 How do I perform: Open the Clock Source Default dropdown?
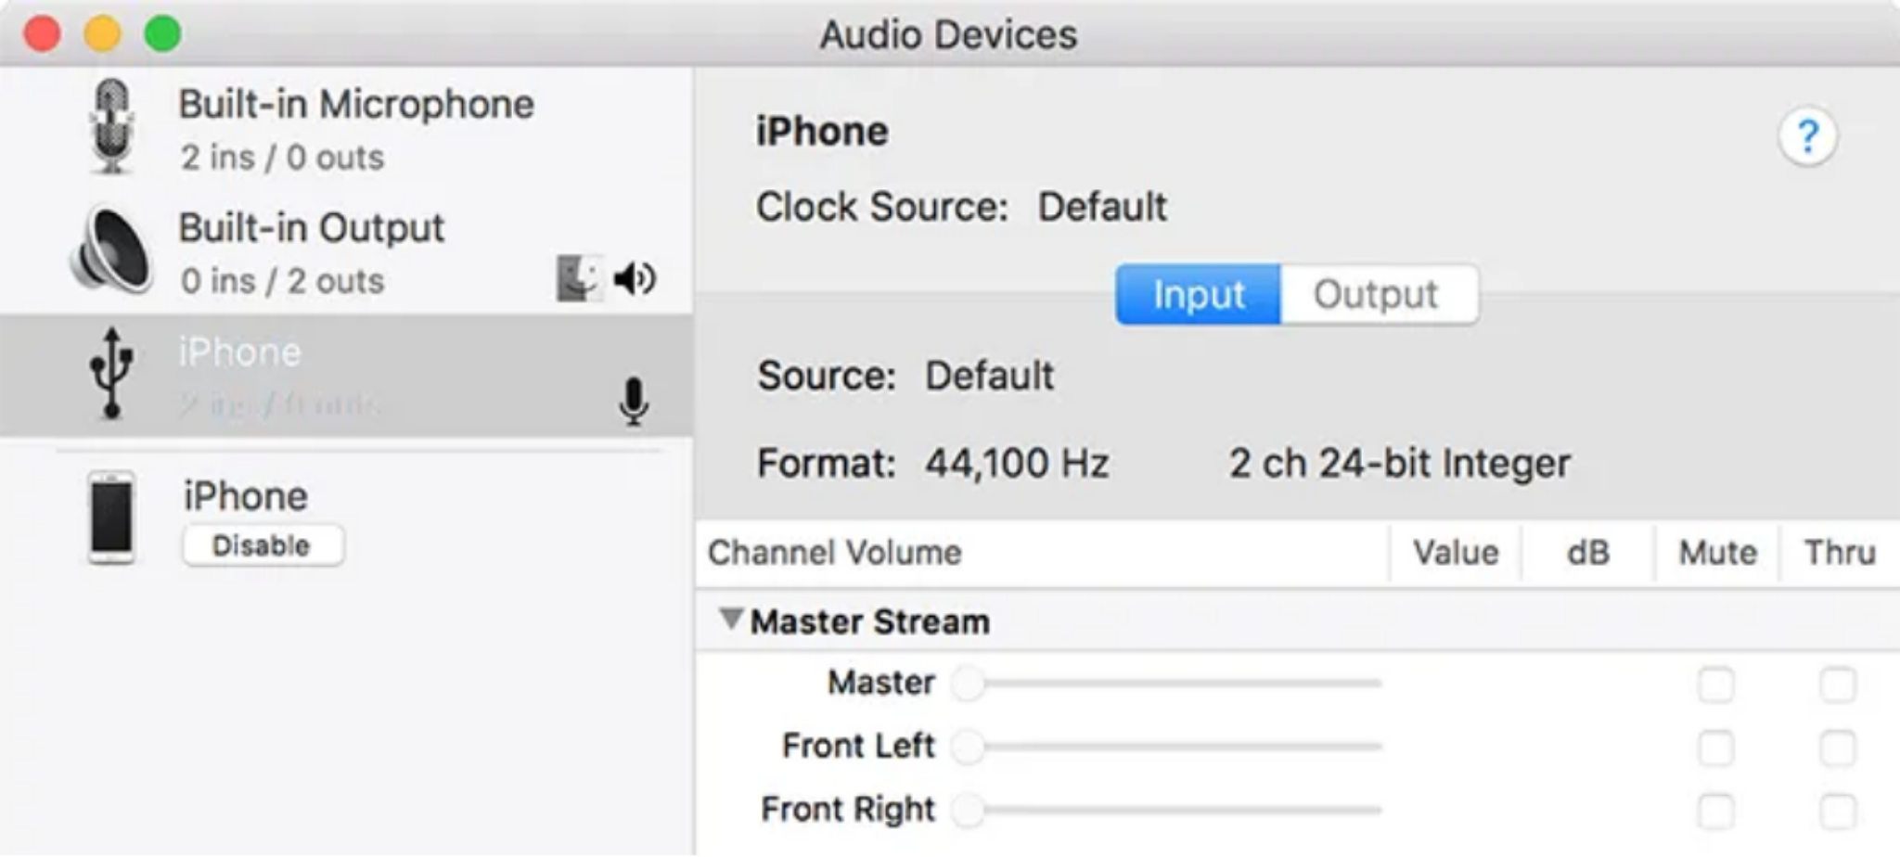(x=1102, y=207)
